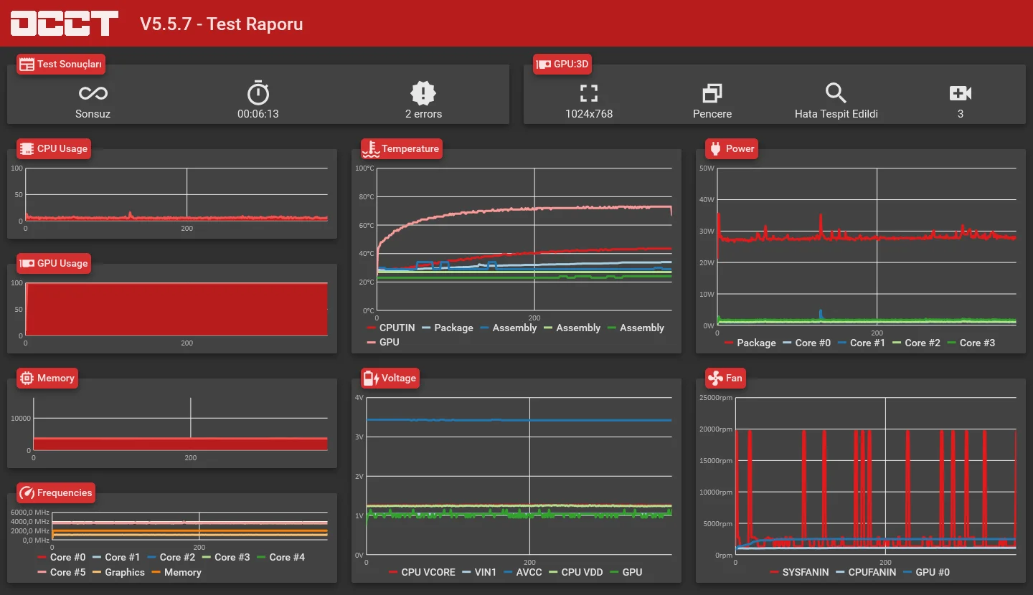Image resolution: width=1033 pixels, height=595 pixels.
Task: Toggle GPU series in temperature legend
Action: click(383, 342)
